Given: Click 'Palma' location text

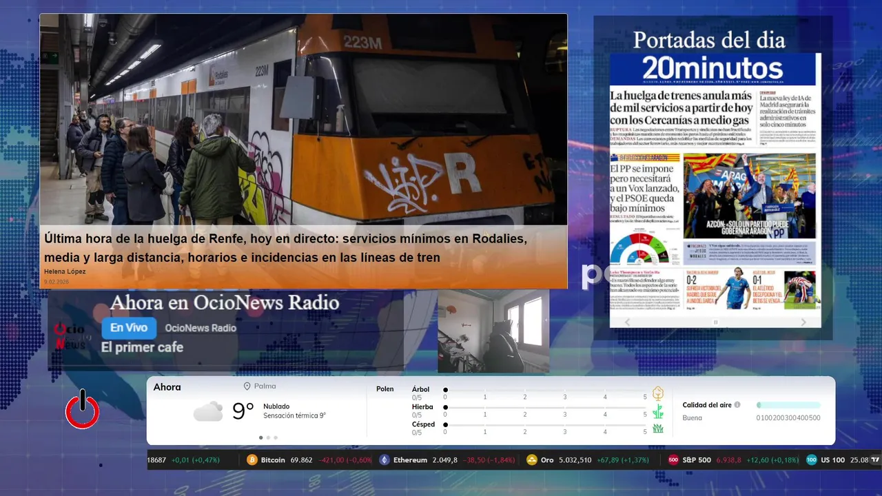Looking at the screenshot, I should click(x=265, y=387).
